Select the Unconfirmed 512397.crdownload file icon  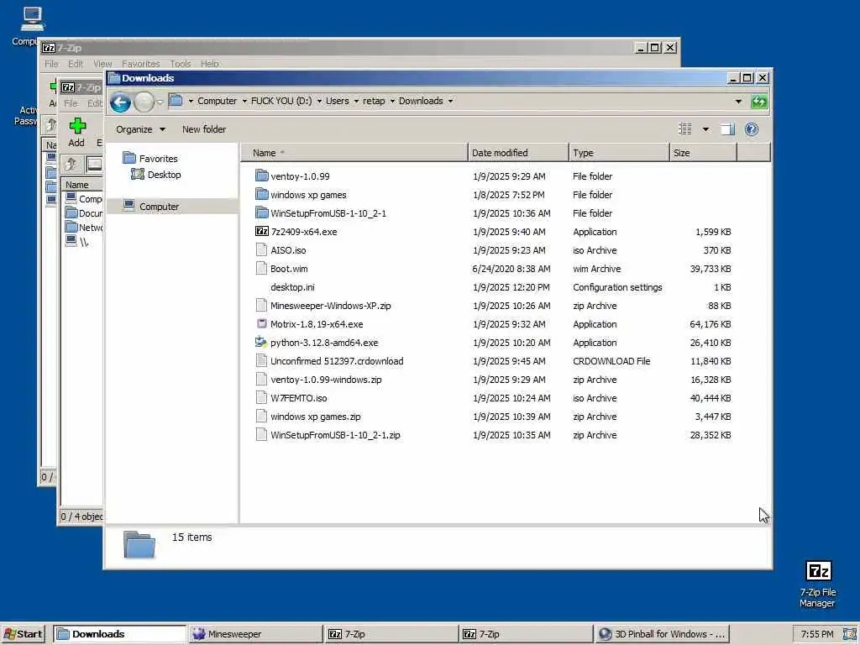click(262, 361)
